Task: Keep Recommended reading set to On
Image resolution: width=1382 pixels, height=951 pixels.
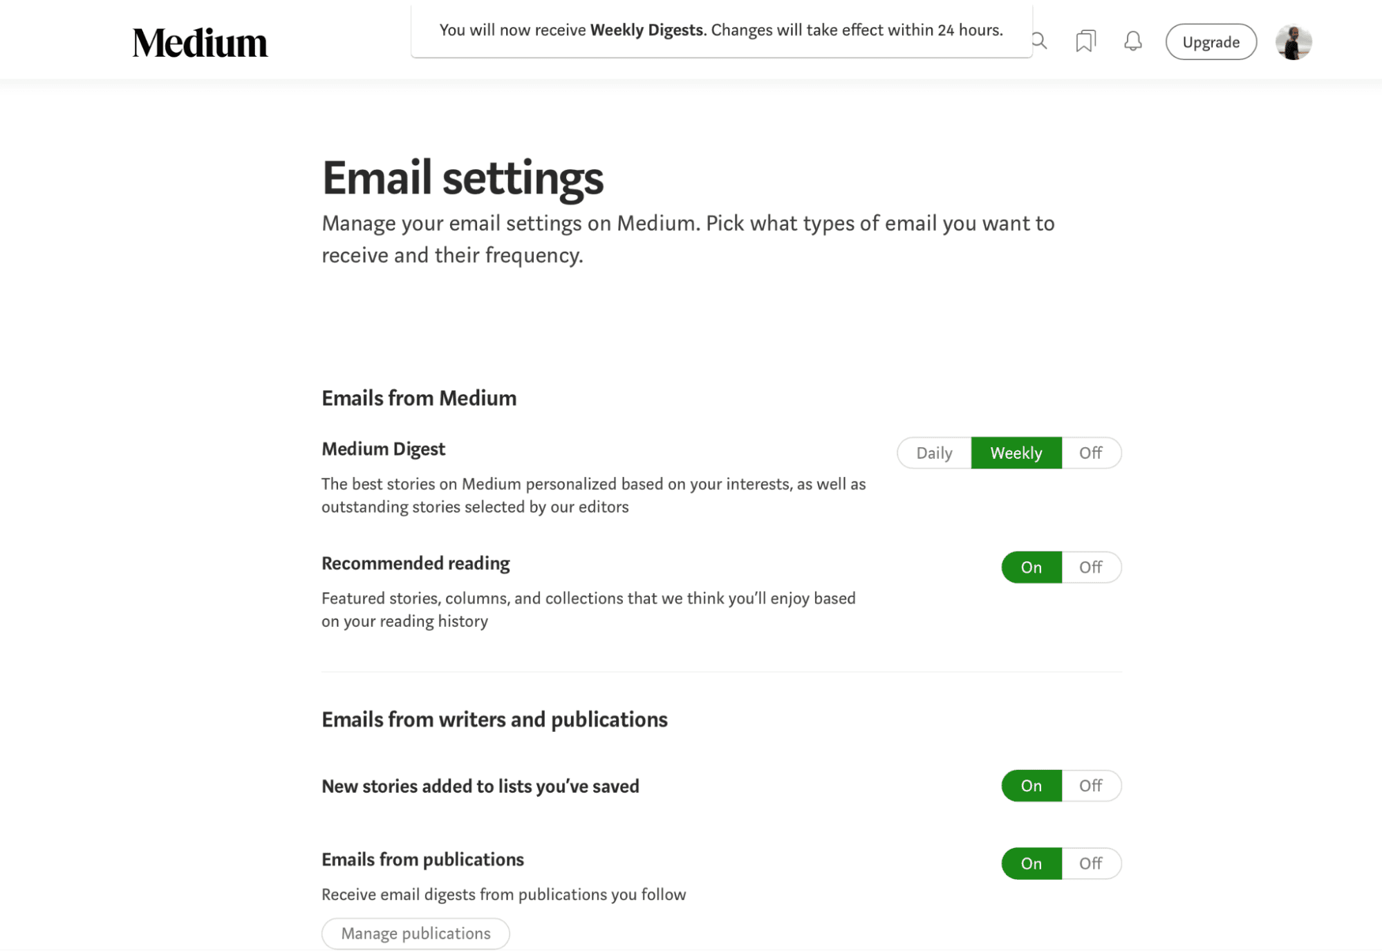Action: [1030, 567]
